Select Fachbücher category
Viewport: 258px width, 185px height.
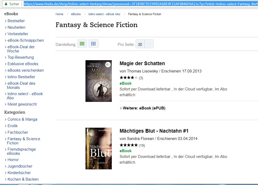point(18,132)
